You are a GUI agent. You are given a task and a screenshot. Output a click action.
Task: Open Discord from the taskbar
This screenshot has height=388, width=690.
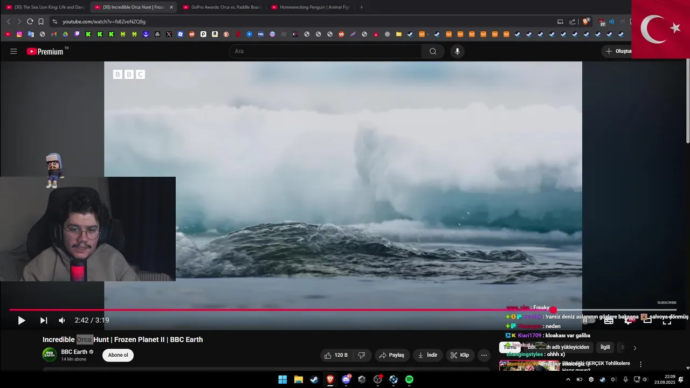click(x=346, y=379)
